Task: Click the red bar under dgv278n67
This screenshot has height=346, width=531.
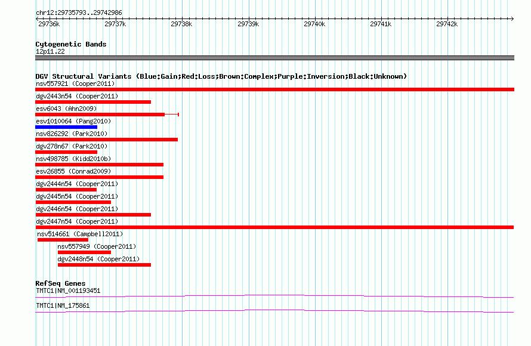Action: point(66,152)
